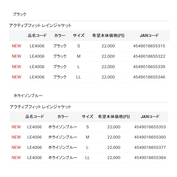Viewport: 177px width, 177px height.
Task: Click size L cell in ホライゾンブルー table
Action: click(x=88, y=147)
